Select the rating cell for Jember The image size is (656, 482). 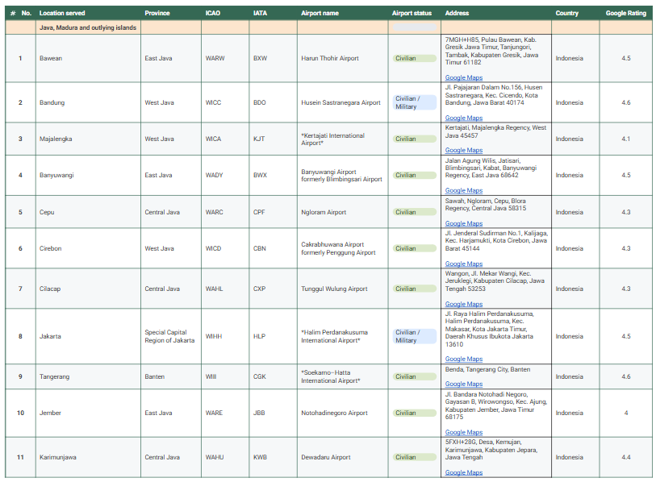point(625,413)
